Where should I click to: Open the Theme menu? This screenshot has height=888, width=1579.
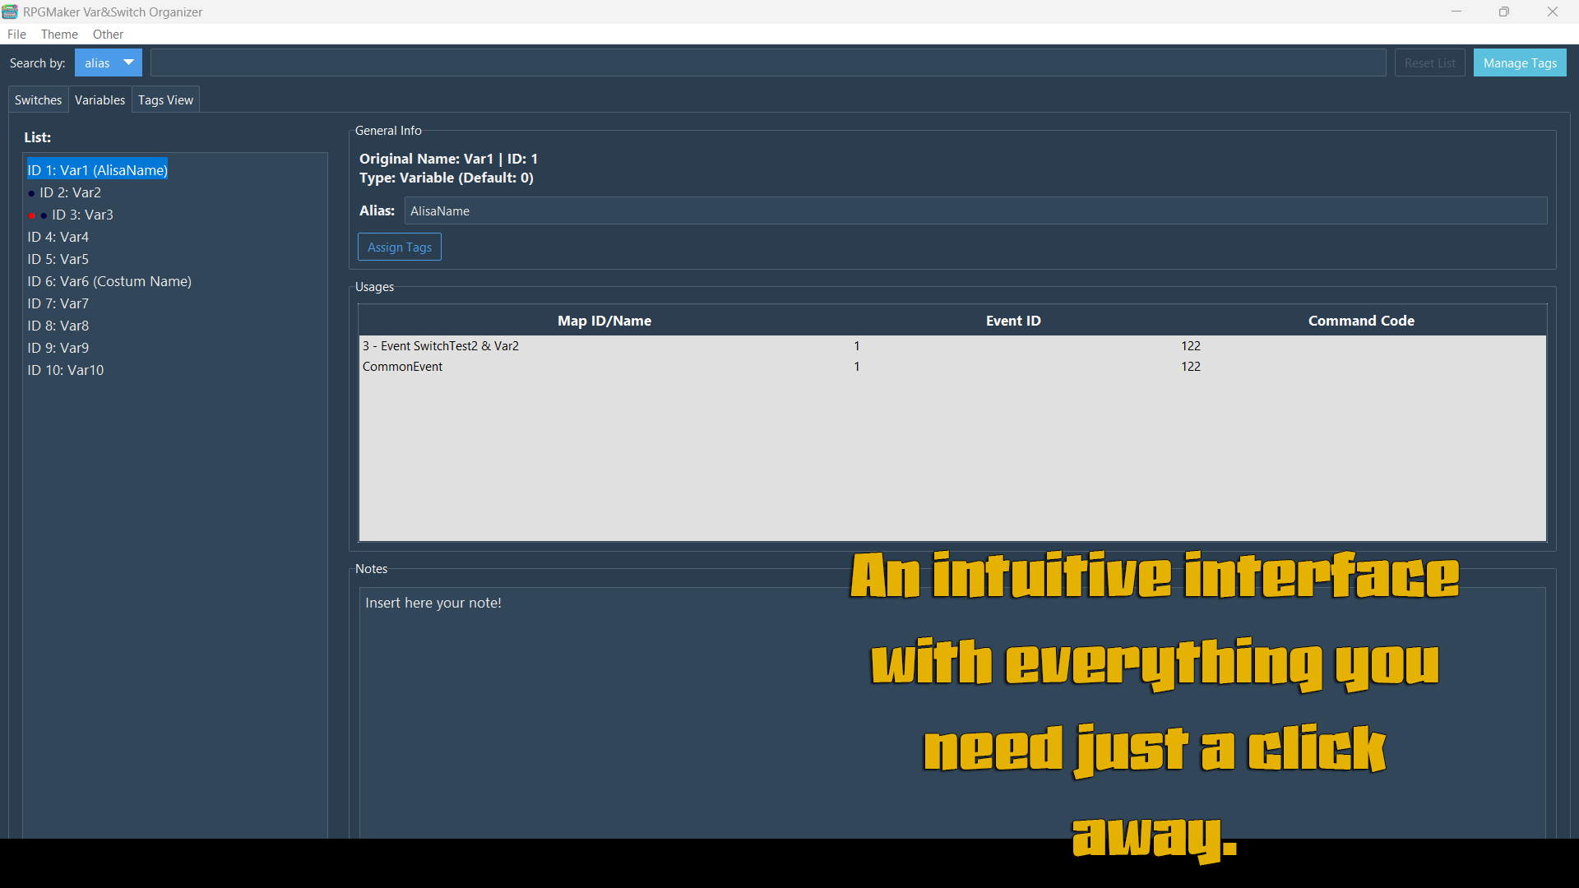(59, 35)
